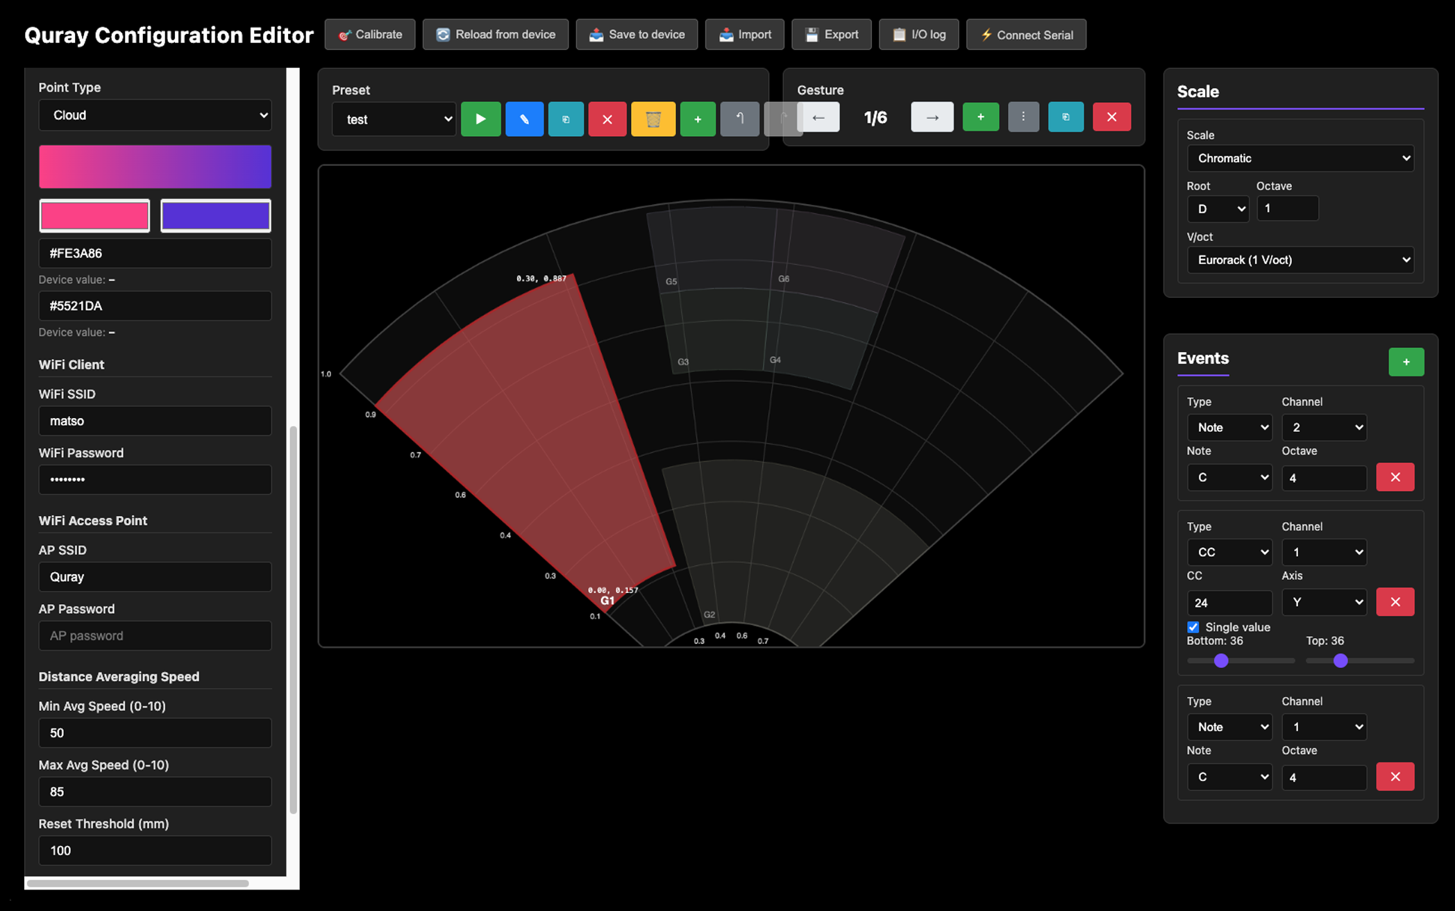Image resolution: width=1455 pixels, height=911 pixels.
Task: Open first event's Note dropdown, Octave 4 row
Action: click(x=1229, y=477)
